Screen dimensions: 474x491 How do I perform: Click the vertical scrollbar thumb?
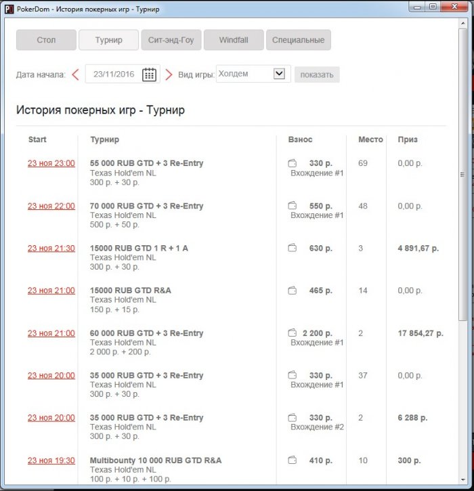tap(462, 175)
